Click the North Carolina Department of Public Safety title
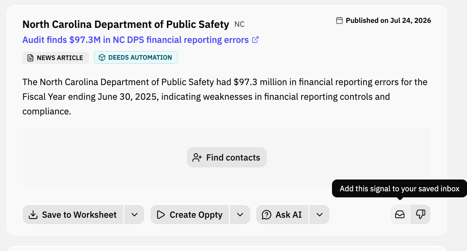The height and width of the screenshot is (251, 467). 126,24
